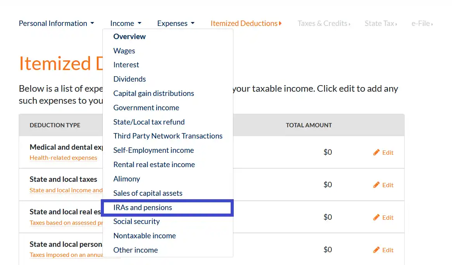Select Interest in Income menu
Viewport: 452px width, 265px height.
[x=126, y=65]
